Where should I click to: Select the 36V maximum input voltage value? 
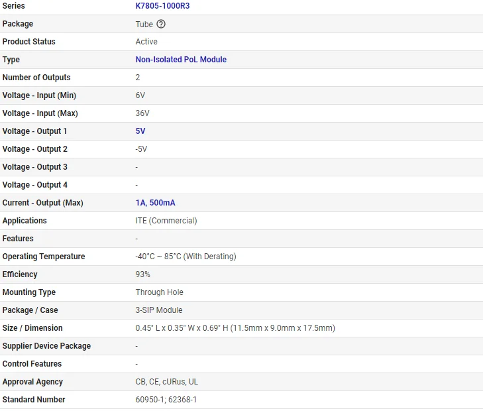pyautogui.click(x=142, y=113)
